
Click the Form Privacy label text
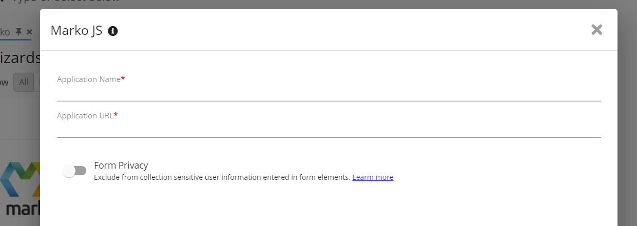click(121, 166)
